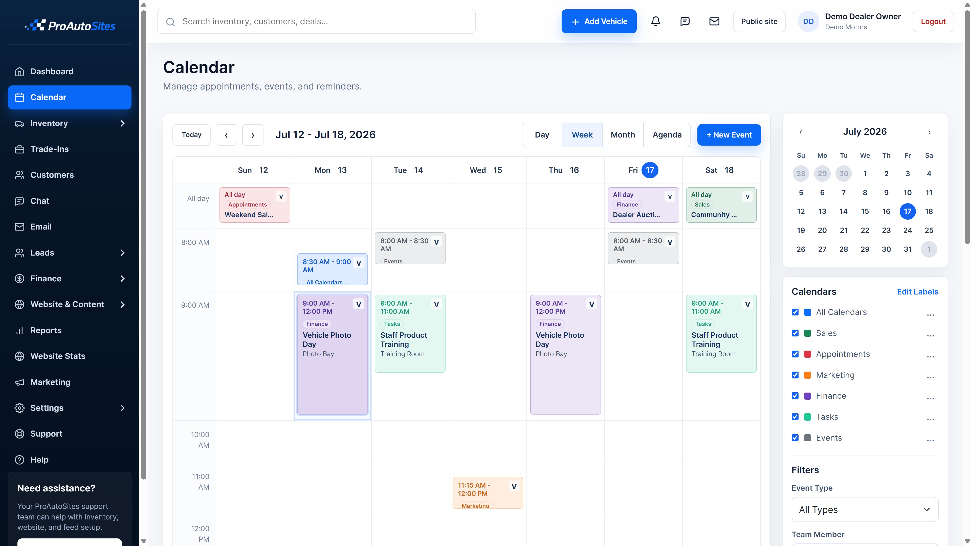971x546 pixels.
Task: Click Finance dollar icon in sidebar
Action: 20,279
